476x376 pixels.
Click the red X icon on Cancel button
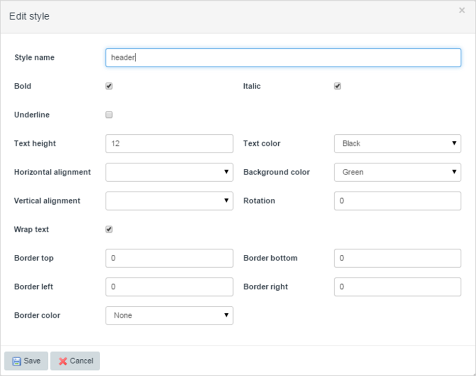pyautogui.click(x=65, y=361)
